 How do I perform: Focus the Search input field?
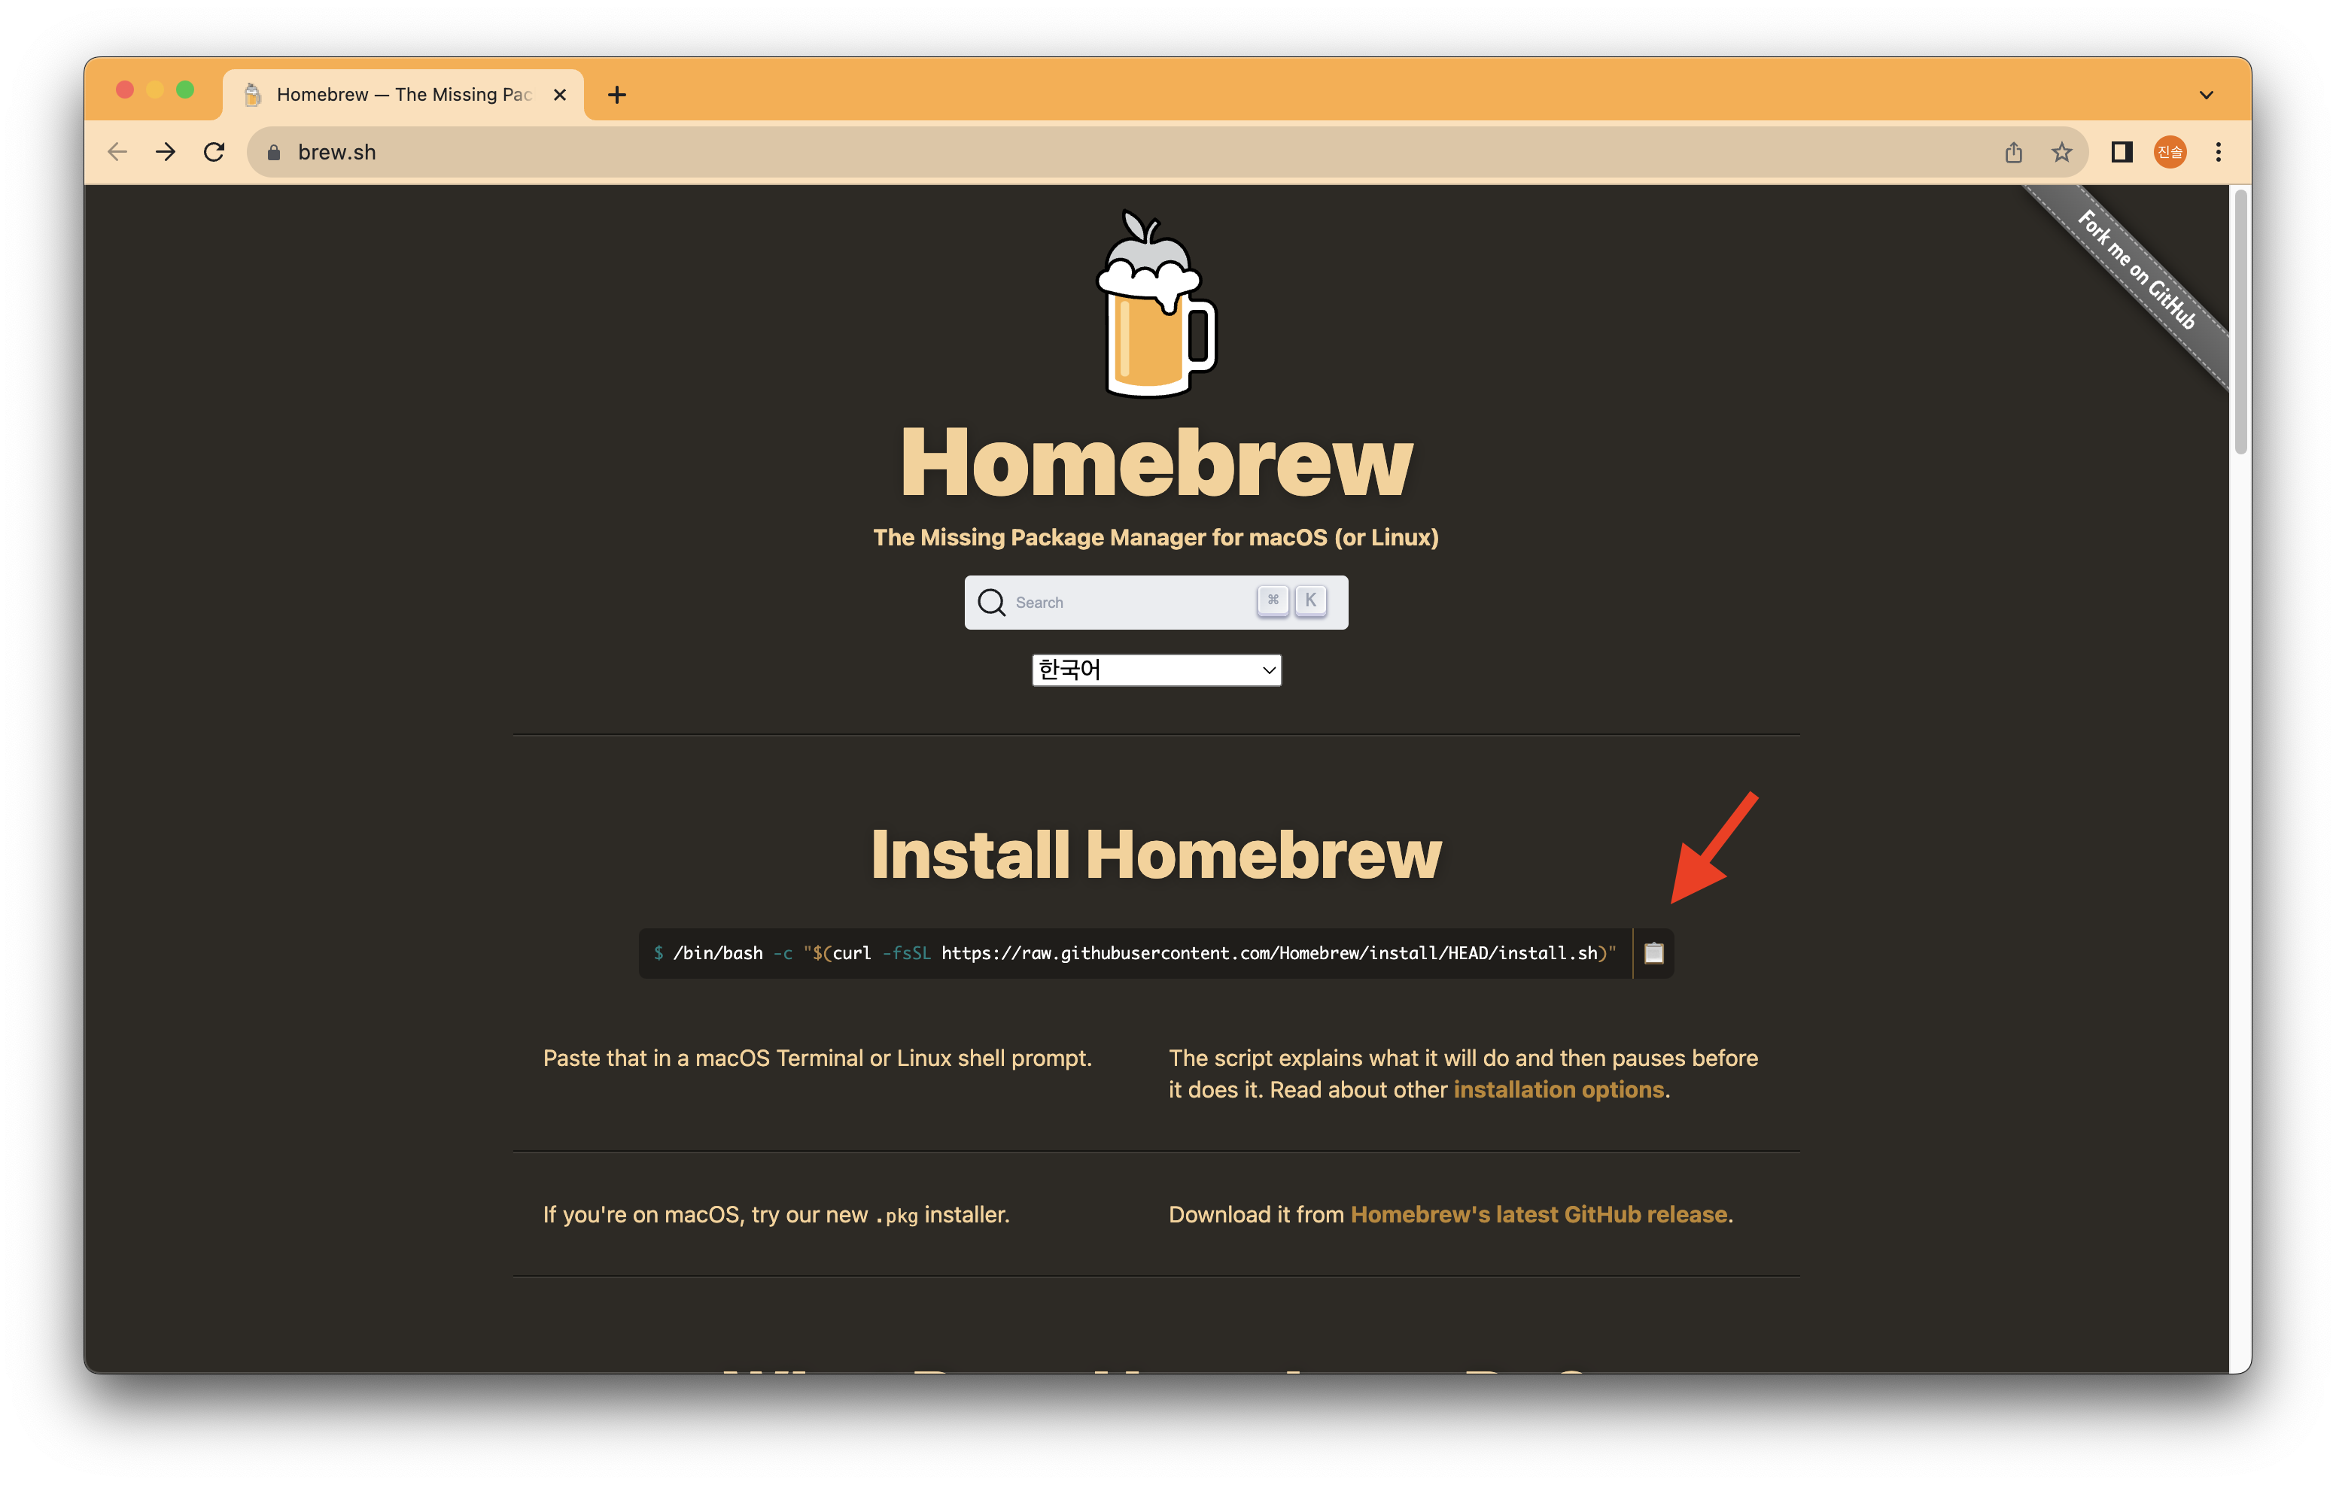tap(1157, 603)
